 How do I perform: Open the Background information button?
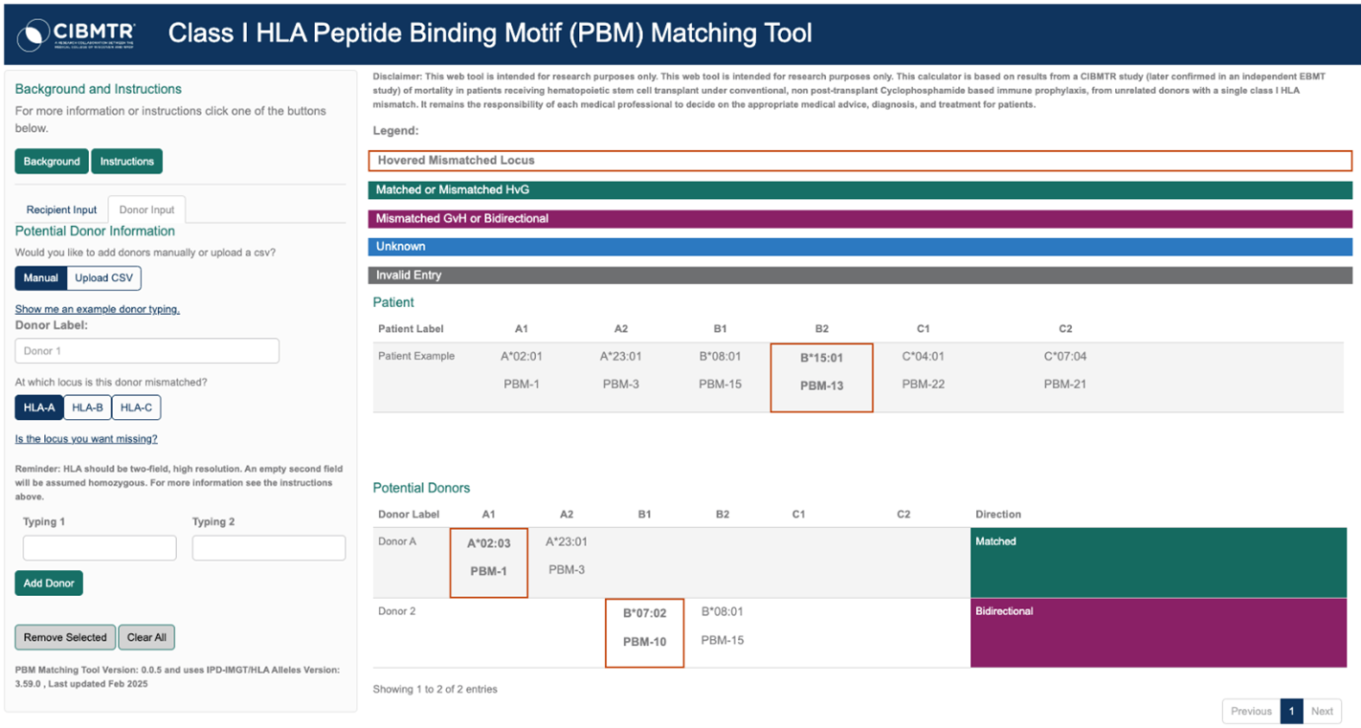pos(52,162)
